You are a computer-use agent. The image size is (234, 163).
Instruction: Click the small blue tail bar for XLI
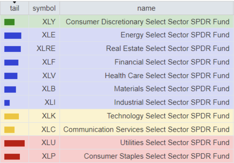(x=7, y=103)
